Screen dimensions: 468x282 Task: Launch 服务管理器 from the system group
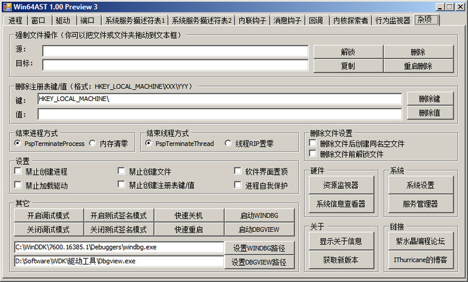[x=420, y=204]
